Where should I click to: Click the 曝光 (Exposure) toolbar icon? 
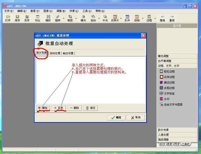coord(83,18)
